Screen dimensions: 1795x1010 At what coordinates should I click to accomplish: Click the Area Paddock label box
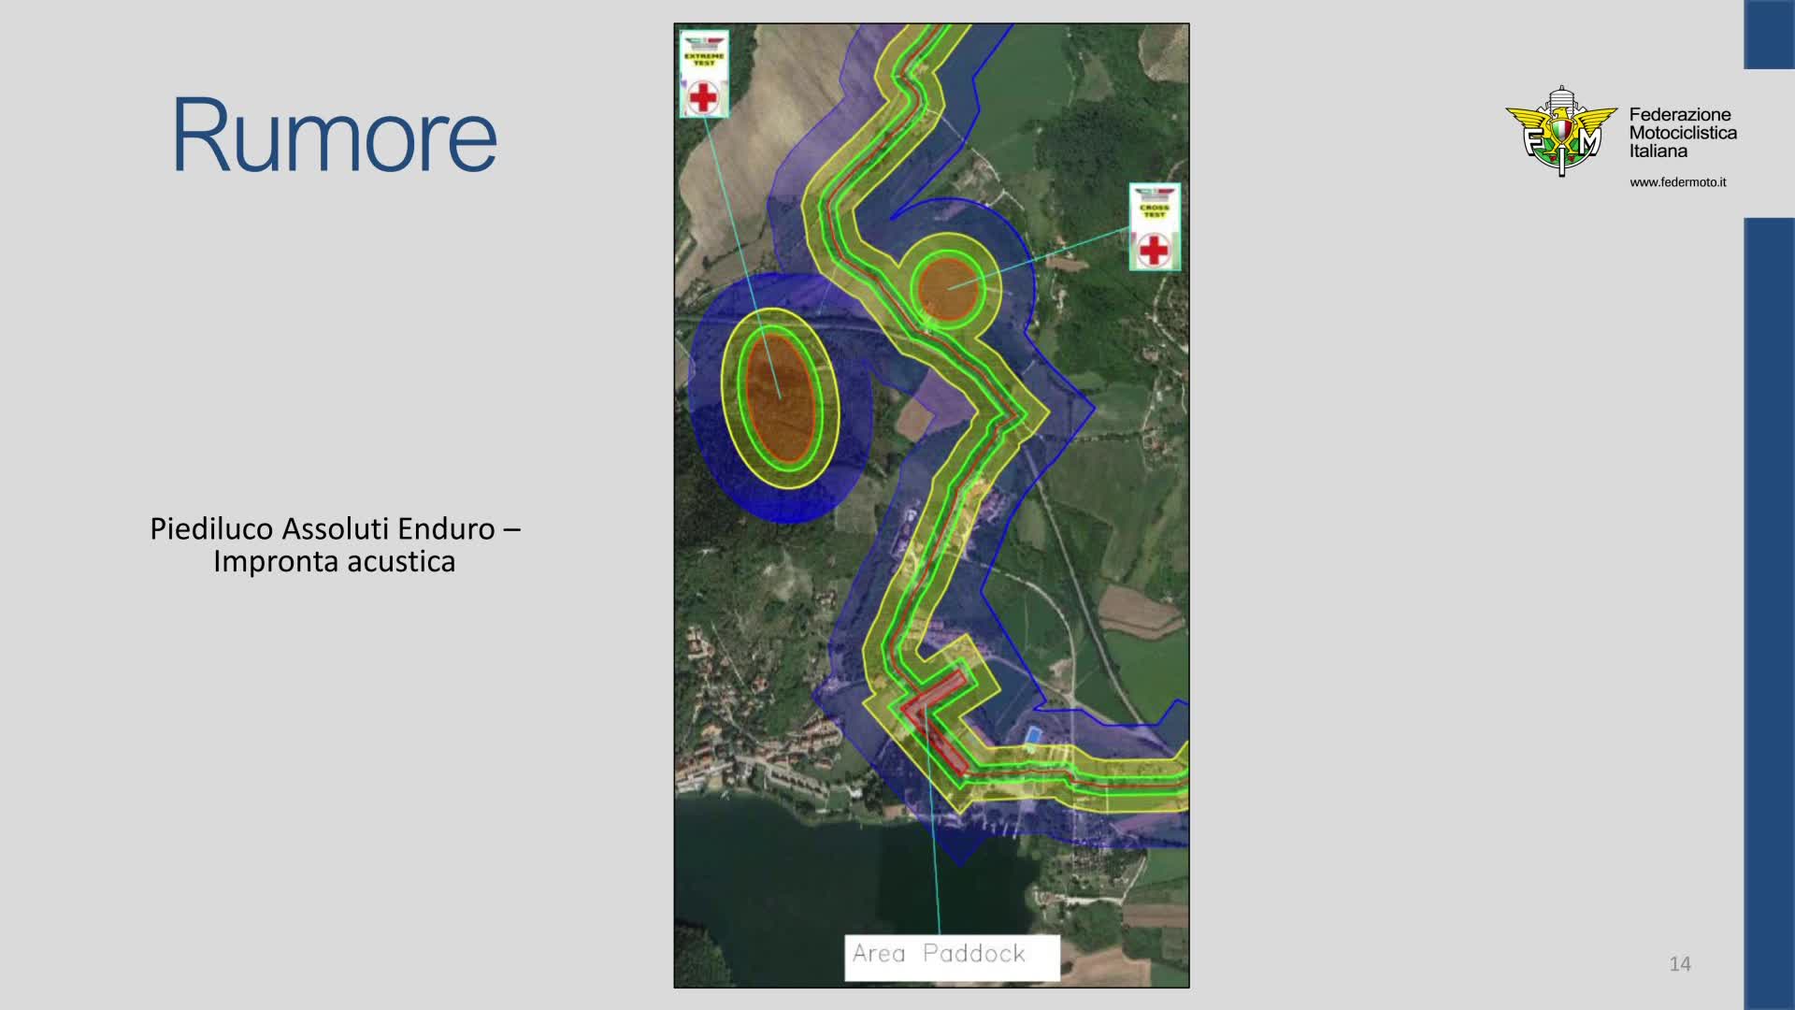click(952, 957)
